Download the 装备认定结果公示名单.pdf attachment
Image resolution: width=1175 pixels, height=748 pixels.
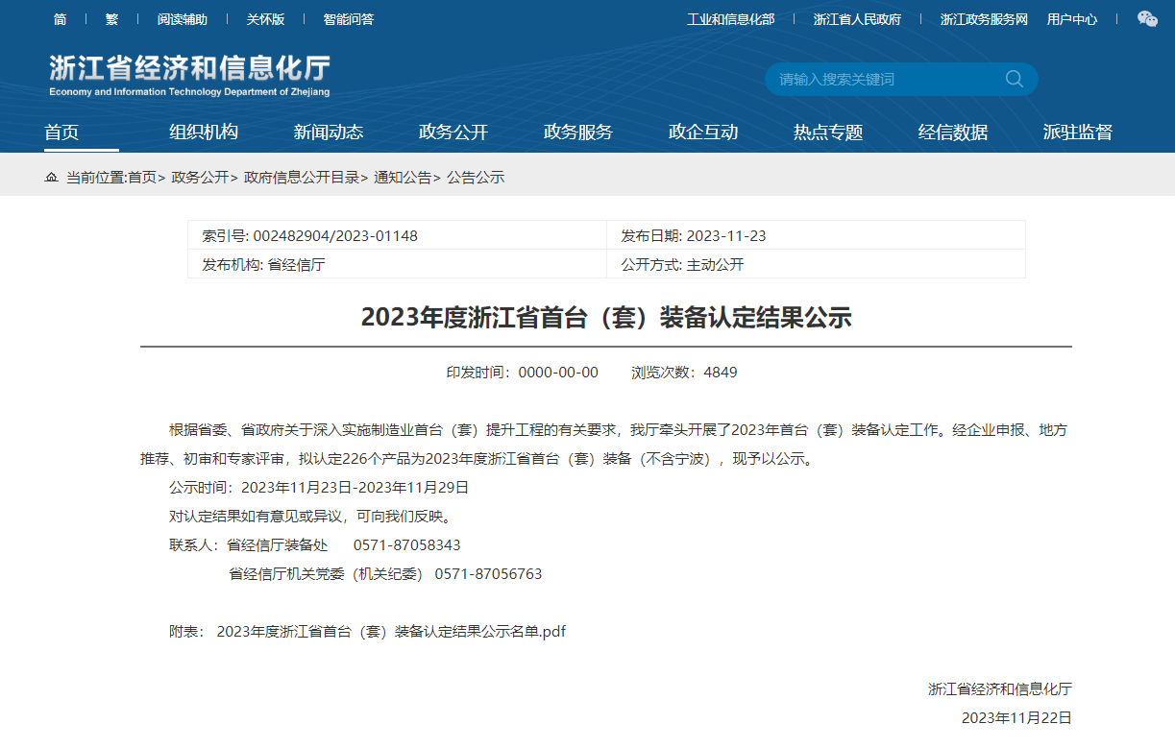pos(391,632)
